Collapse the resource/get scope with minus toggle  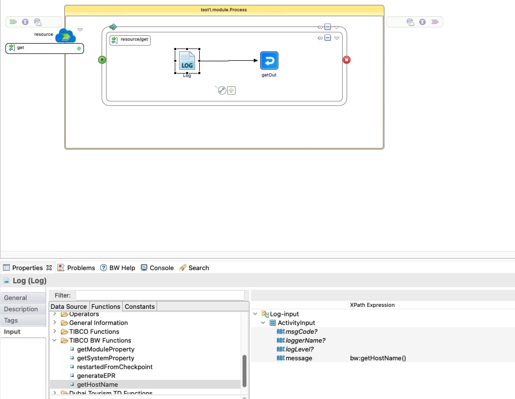[328, 37]
